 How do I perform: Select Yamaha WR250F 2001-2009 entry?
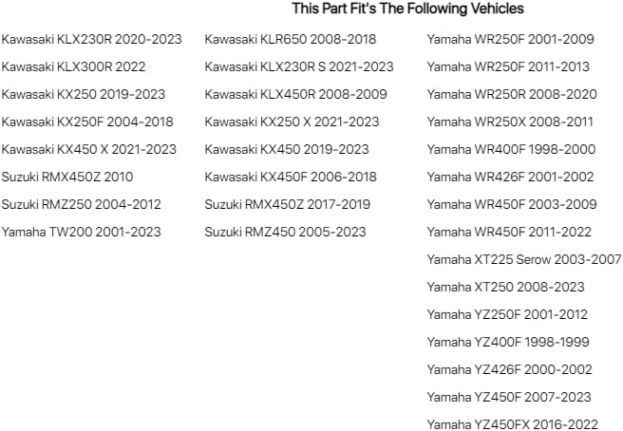511,39
